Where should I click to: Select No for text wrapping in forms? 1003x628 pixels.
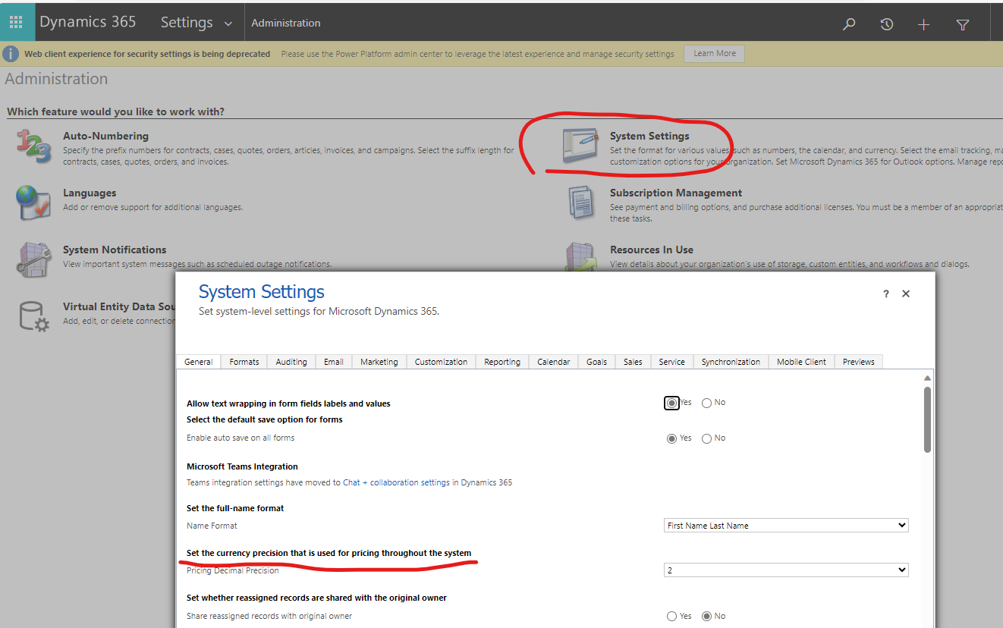click(x=706, y=403)
